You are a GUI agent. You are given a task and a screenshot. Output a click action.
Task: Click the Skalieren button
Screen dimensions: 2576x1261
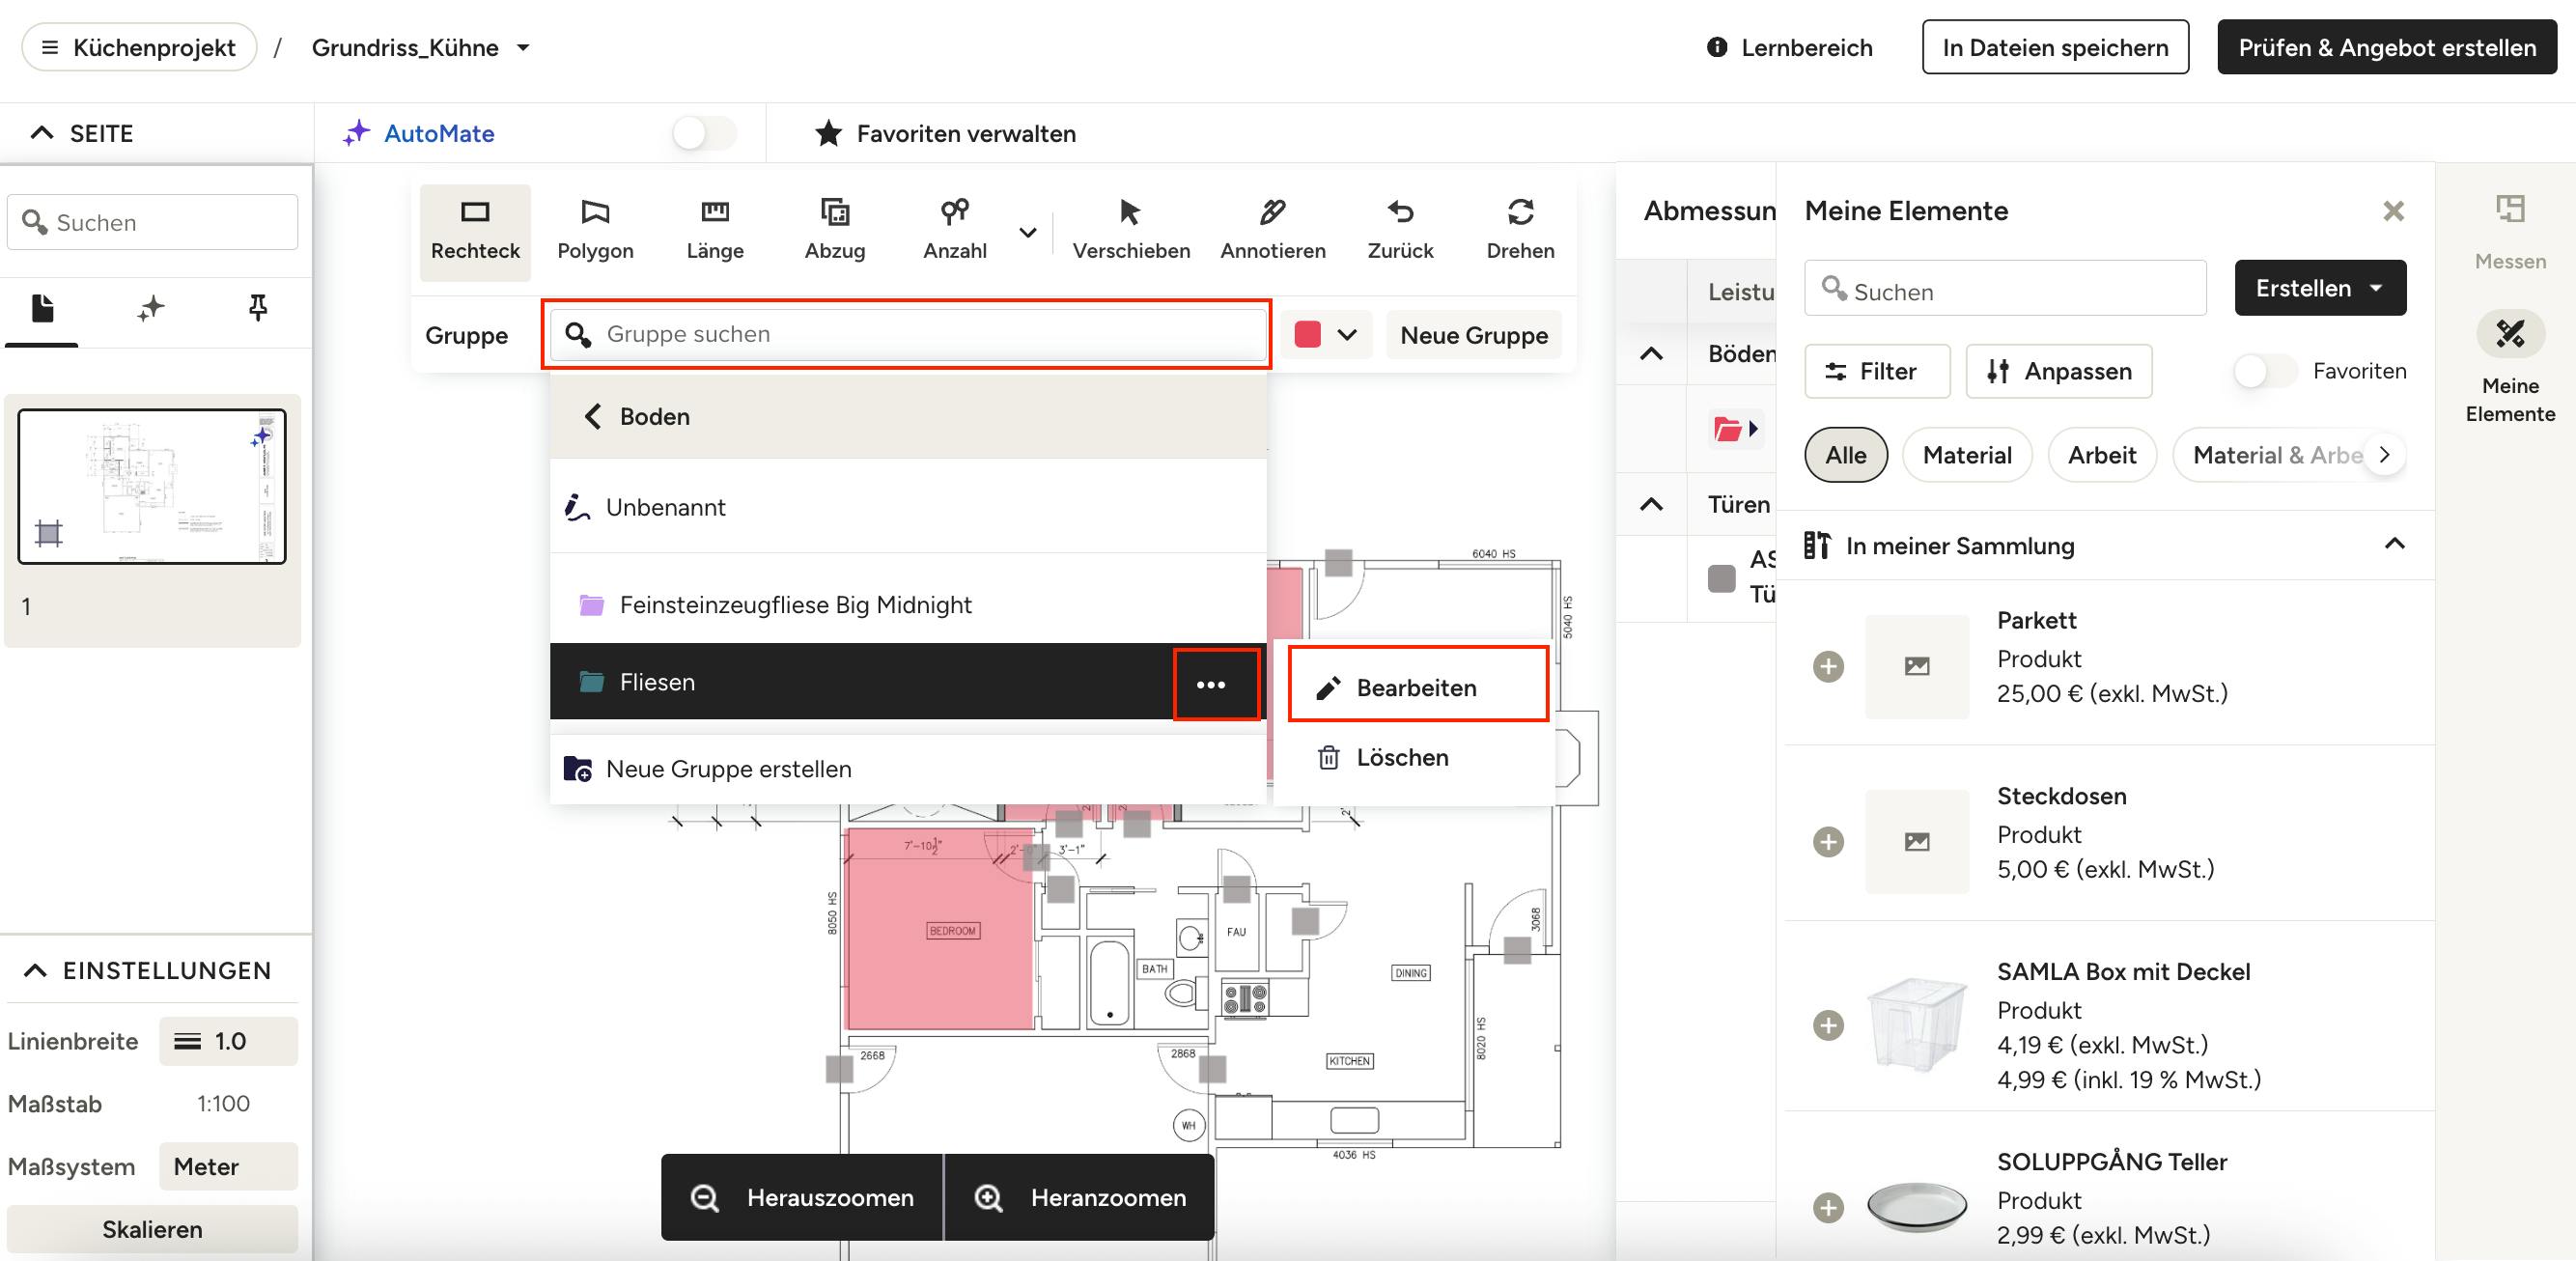(152, 1229)
